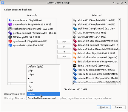
Task: Click Available list horizontal scrollbar left arrow
Action: (x=9, y=84)
